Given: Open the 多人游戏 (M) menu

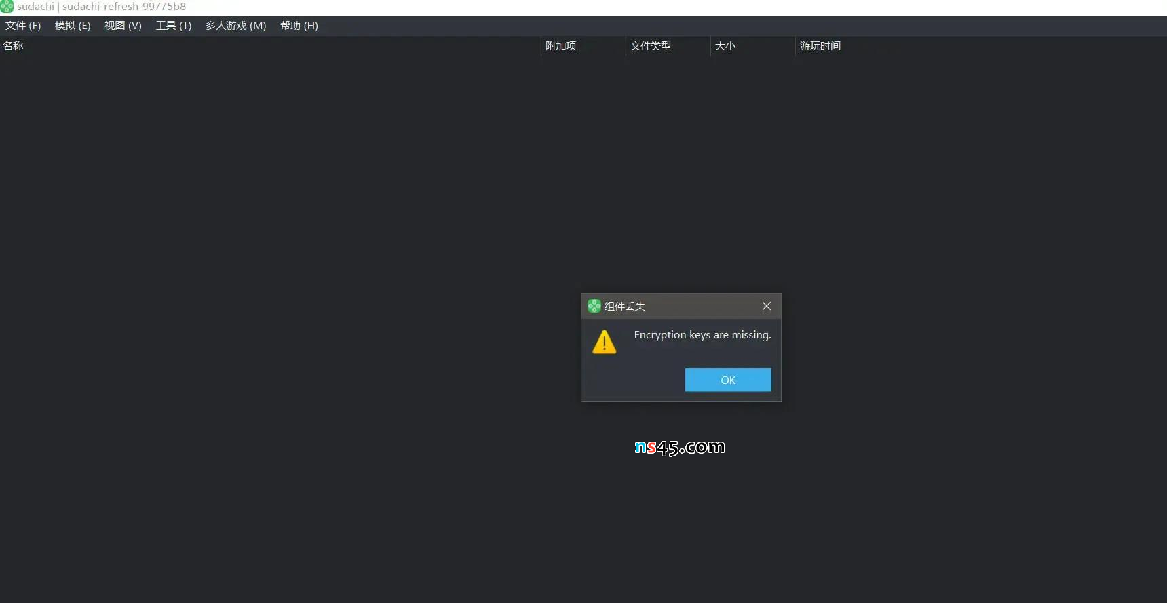Looking at the screenshot, I should [235, 26].
